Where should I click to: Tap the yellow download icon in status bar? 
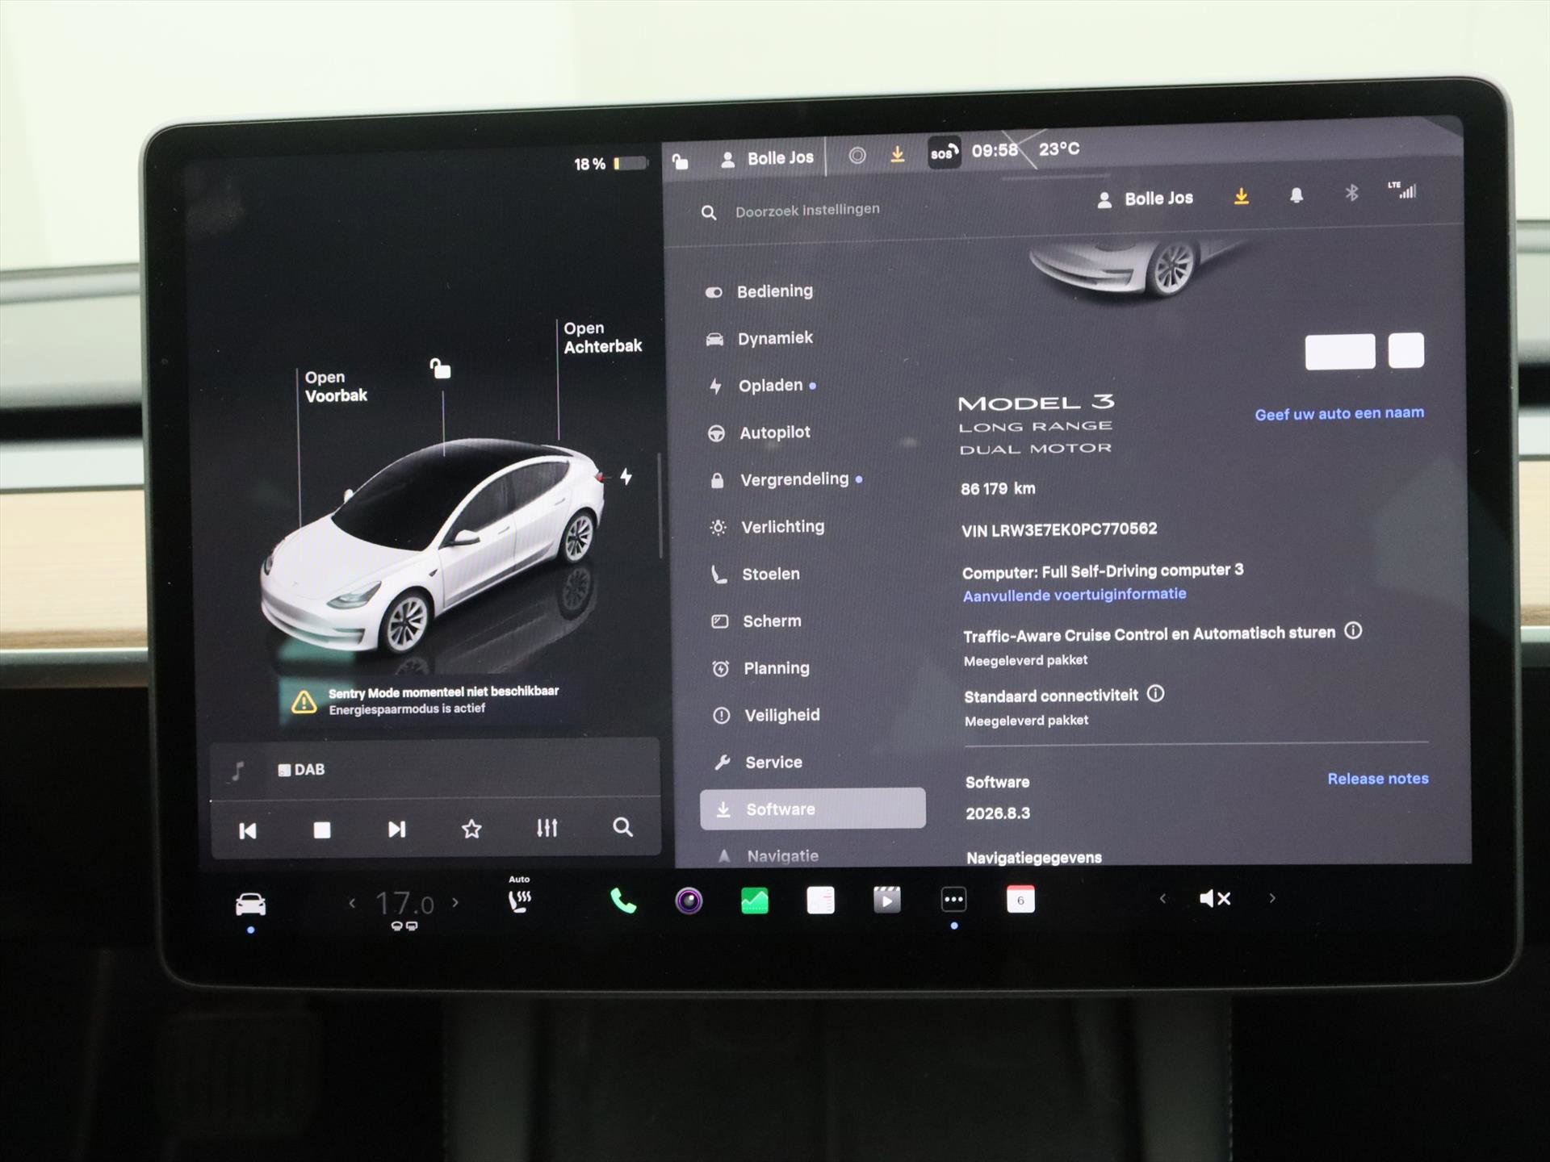point(897,154)
